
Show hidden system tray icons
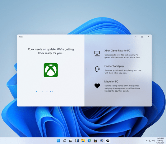click(x=147, y=141)
